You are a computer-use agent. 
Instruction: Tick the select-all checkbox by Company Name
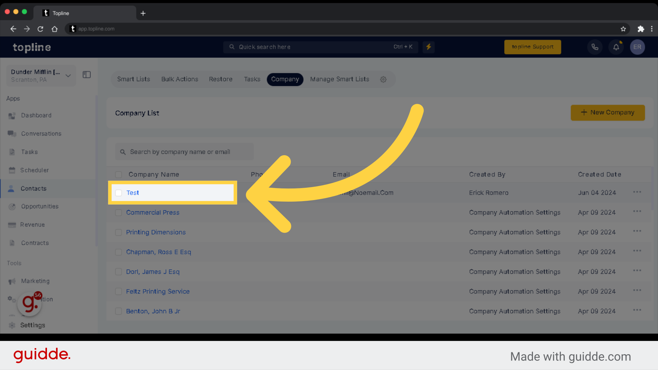click(x=119, y=175)
